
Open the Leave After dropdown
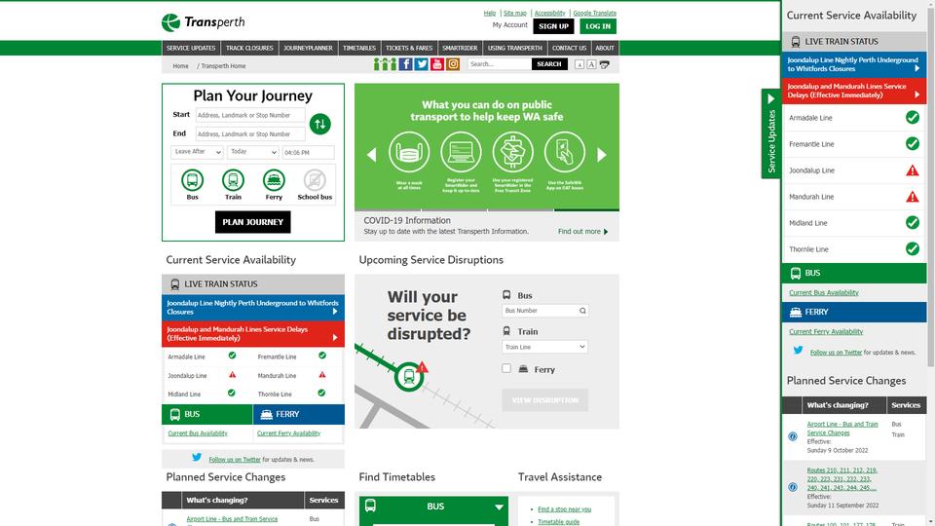197,152
